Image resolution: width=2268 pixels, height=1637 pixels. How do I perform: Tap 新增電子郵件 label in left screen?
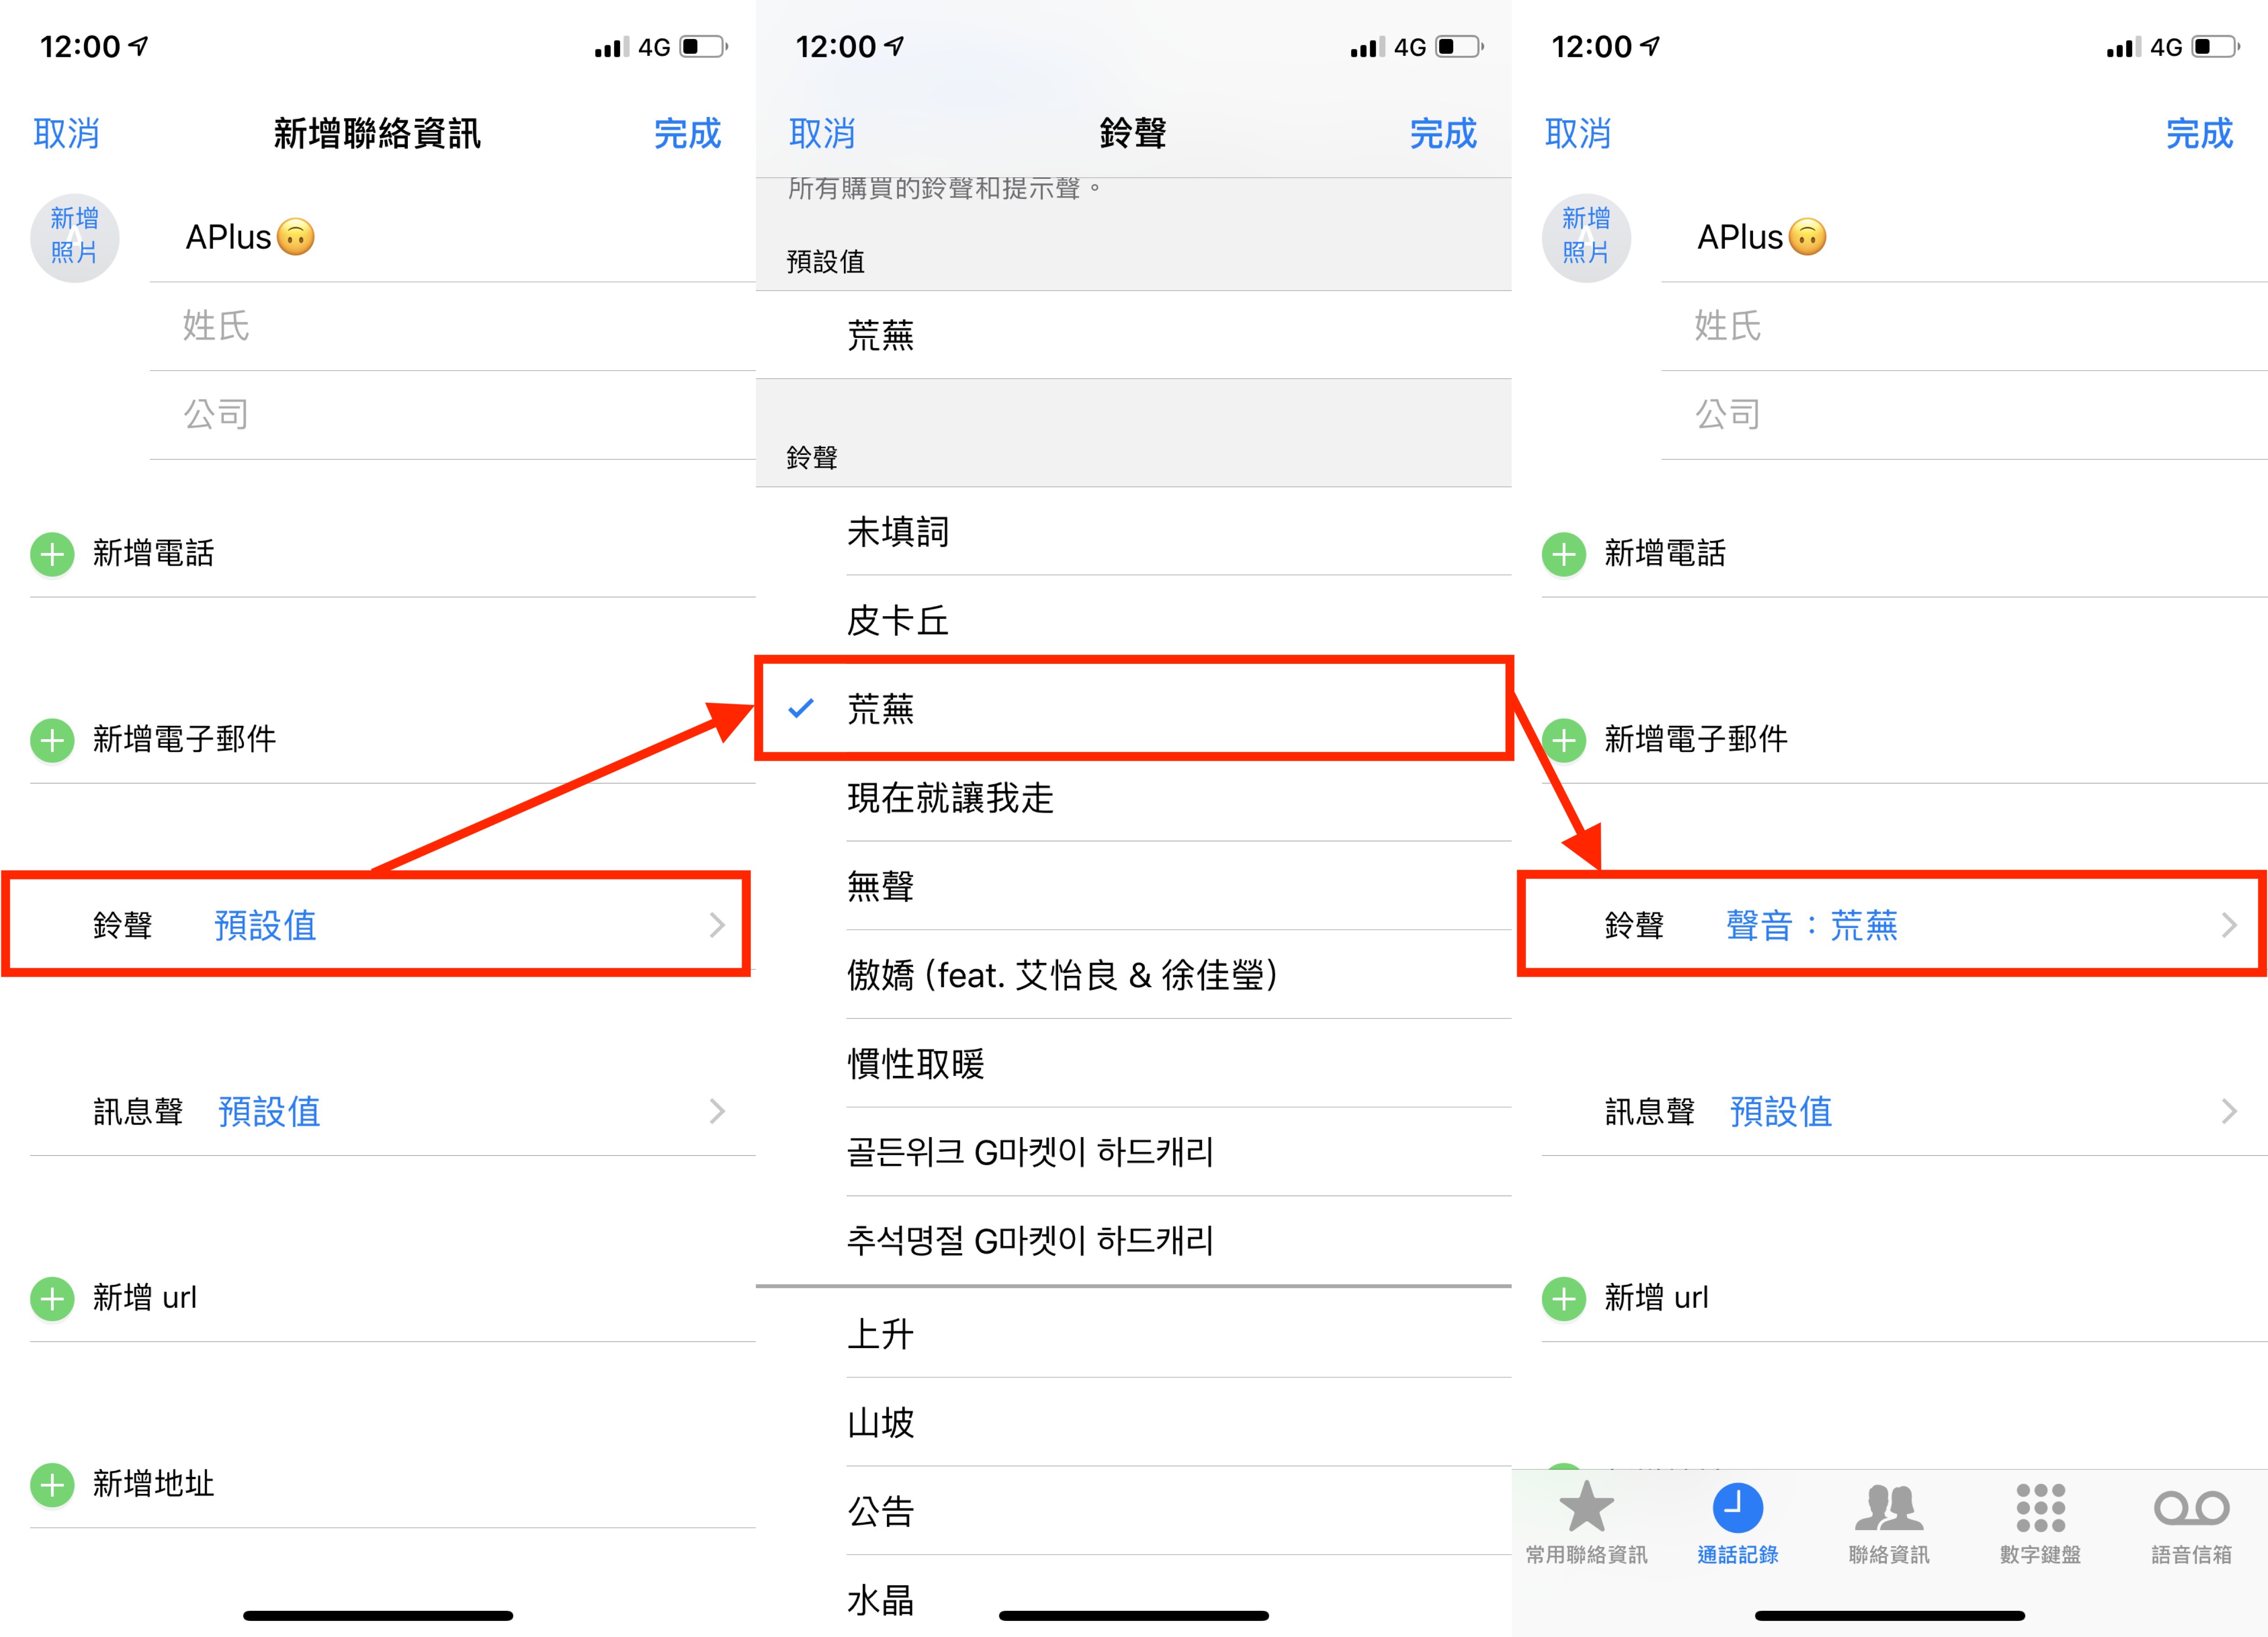pyautogui.click(x=184, y=739)
